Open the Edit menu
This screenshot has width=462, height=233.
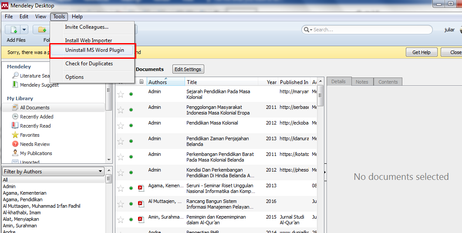[x=24, y=17]
